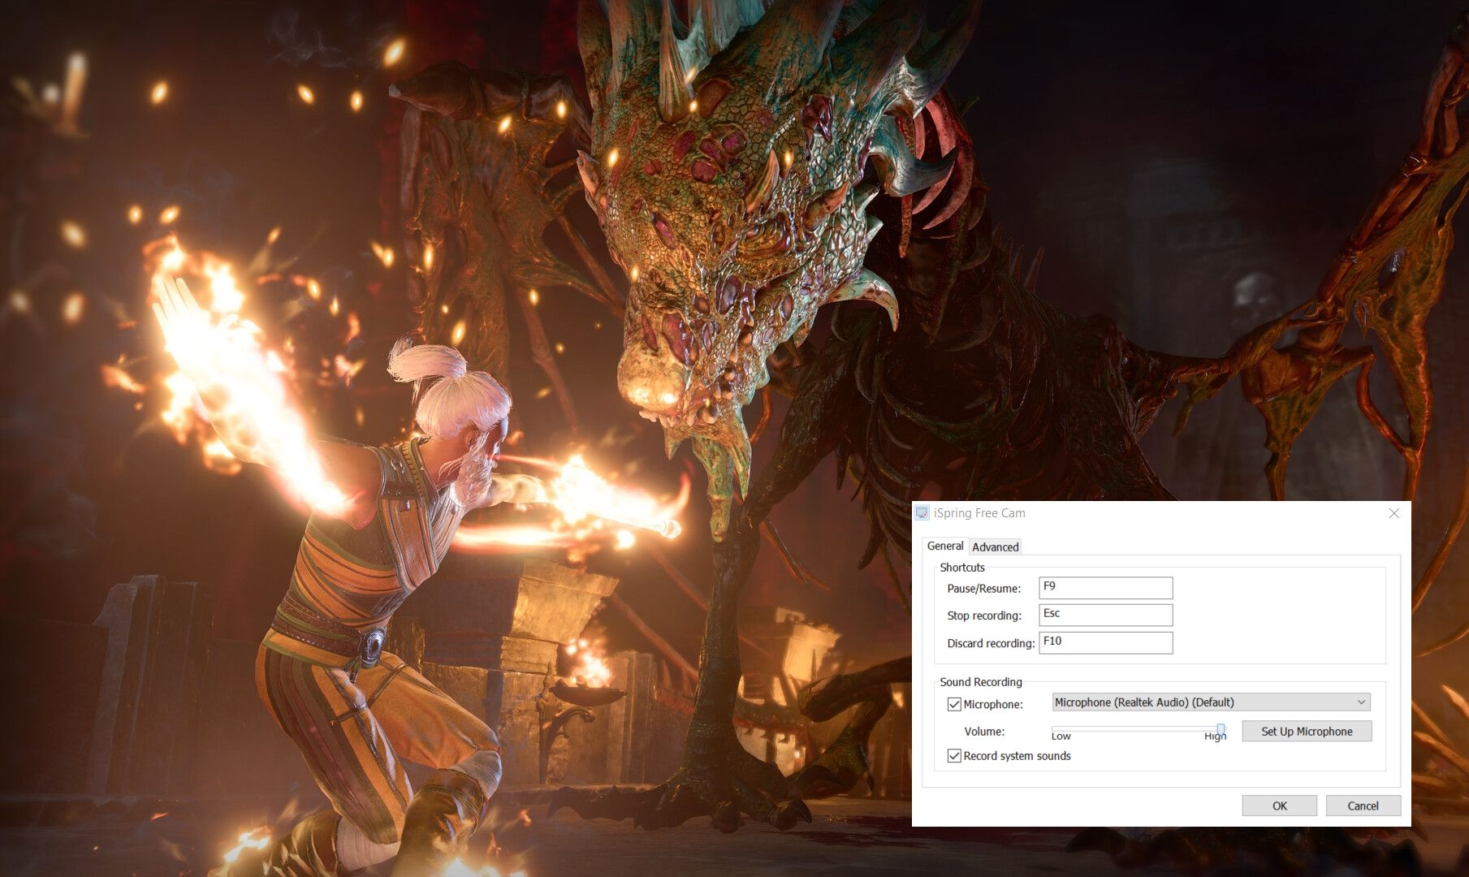Click Set Up Microphone button
The height and width of the screenshot is (877, 1469).
1307,731
